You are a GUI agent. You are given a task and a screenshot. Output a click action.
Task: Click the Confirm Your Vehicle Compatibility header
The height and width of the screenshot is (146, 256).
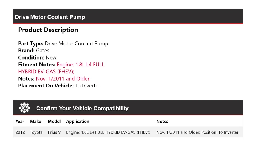tap(82, 108)
